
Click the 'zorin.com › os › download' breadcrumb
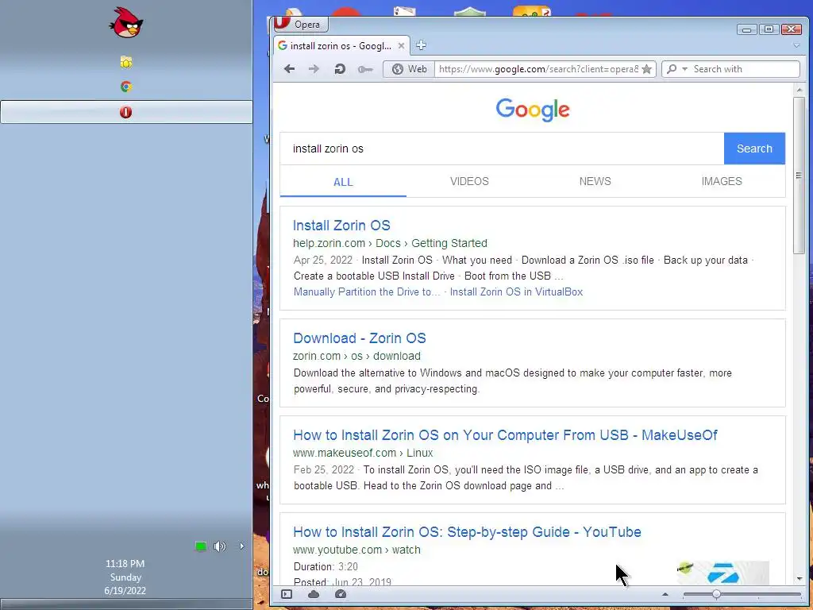tap(356, 357)
